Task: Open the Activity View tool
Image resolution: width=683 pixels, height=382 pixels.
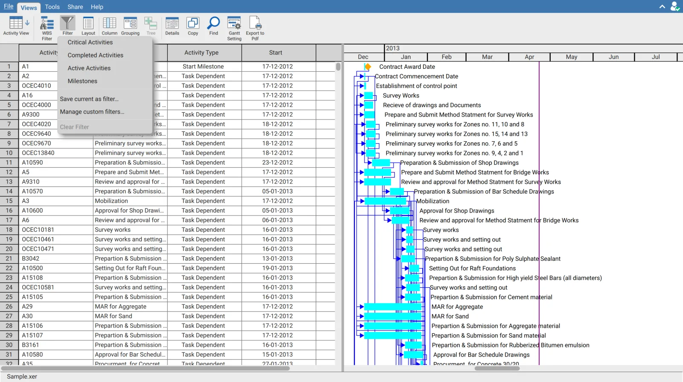Action: coord(16,26)
